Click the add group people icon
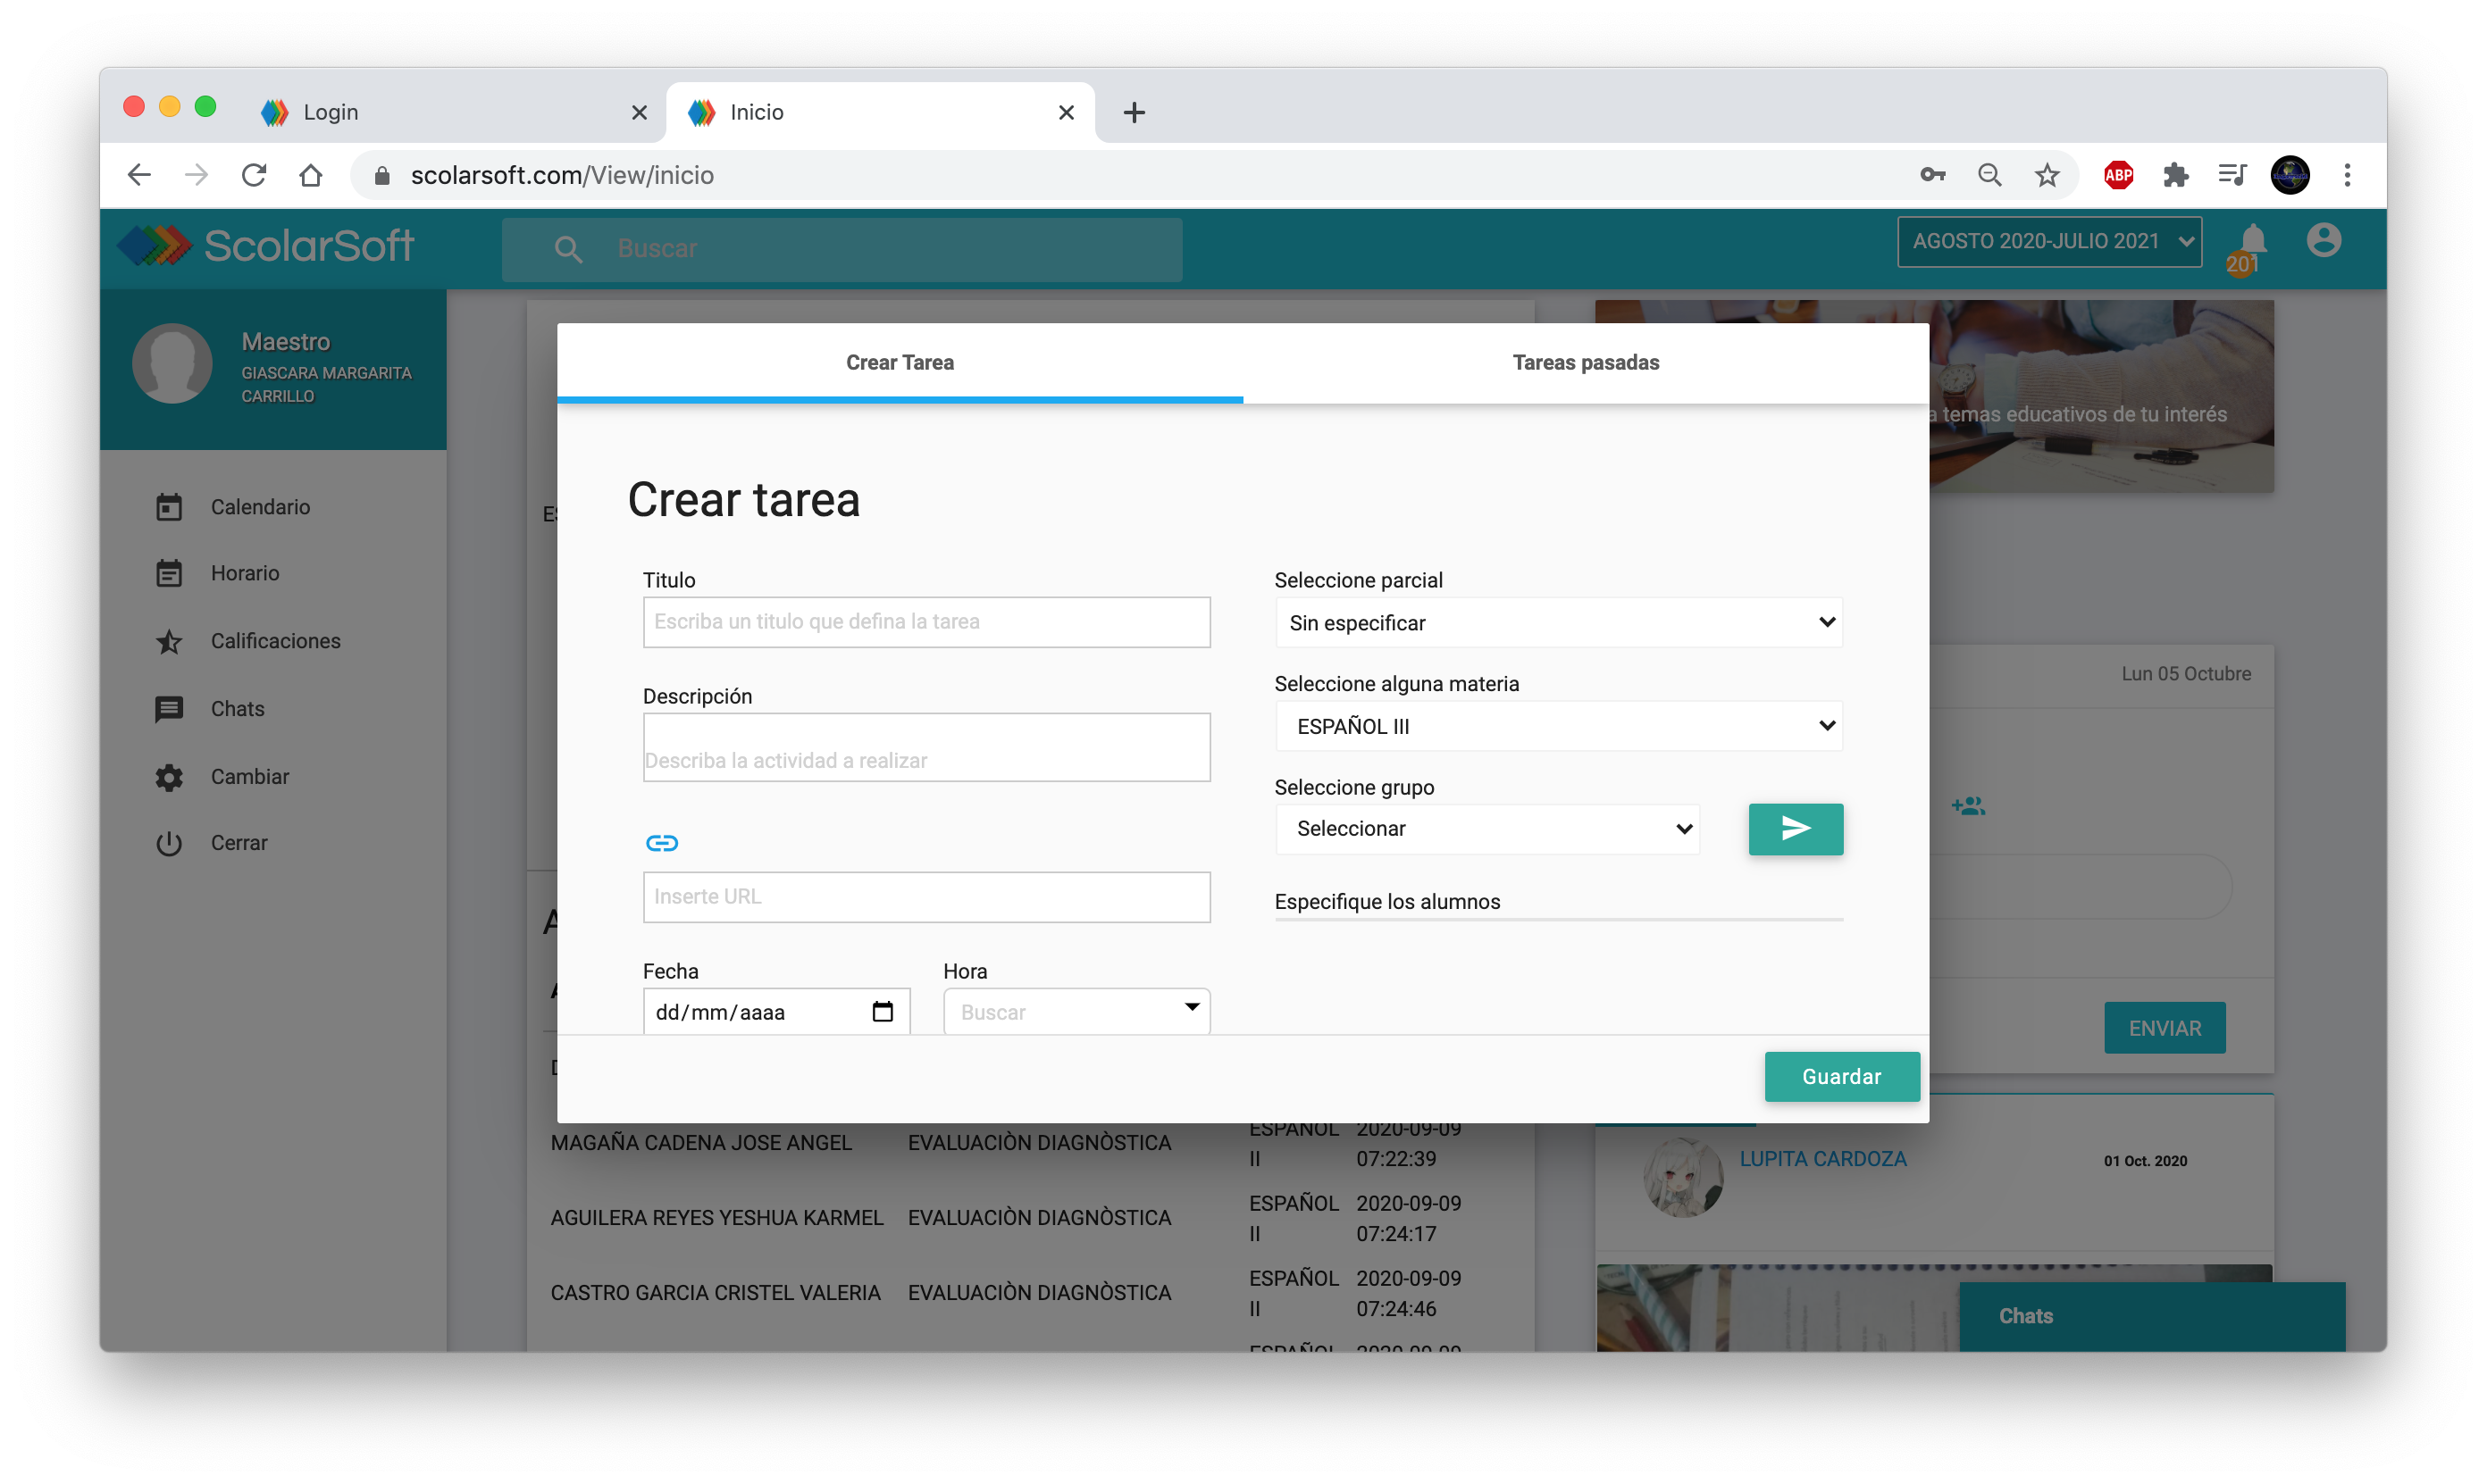The image size is (2487, 1484). pyautogui.click(x=1968, y=805)
